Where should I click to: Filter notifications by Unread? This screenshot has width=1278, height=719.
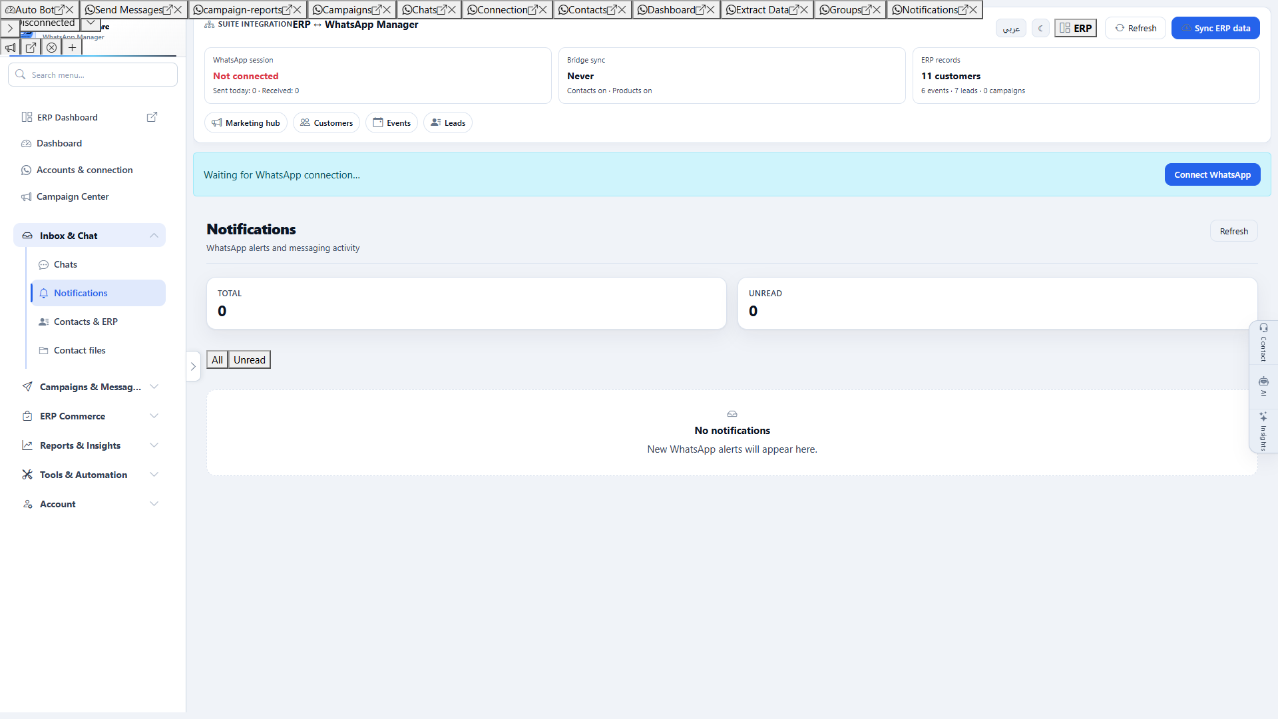pyautogui.click(x=250, y=359)
